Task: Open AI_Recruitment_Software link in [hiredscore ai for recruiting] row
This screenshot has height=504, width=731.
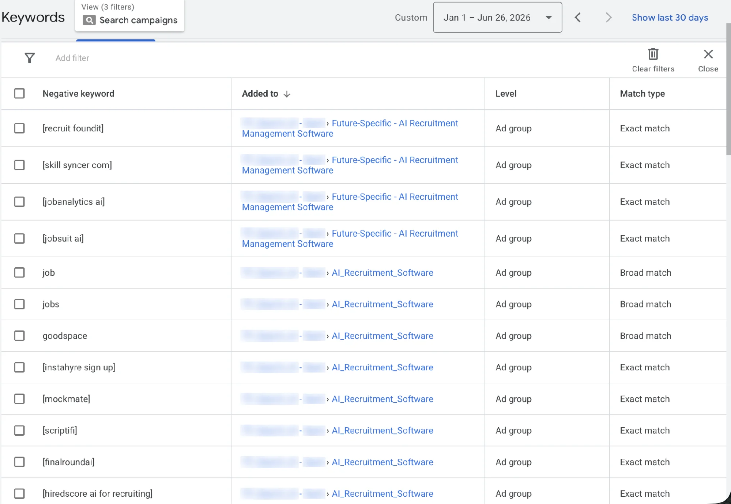Action: click(x=382, y=494)
